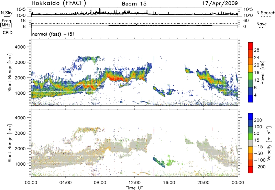Click the '12:00' time tick label
Viewport: 275px width, 190px height.
(x=134, y=183)
